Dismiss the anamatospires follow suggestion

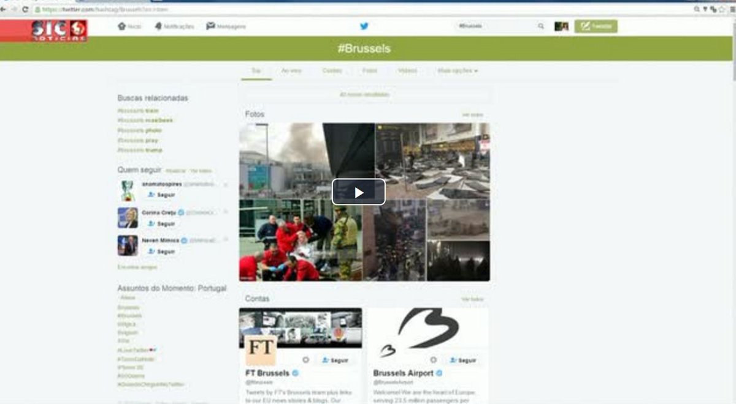click(225, 184)
